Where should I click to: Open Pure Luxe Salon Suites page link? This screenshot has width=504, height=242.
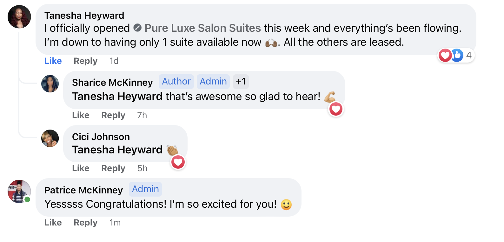(x=202, y=28)
